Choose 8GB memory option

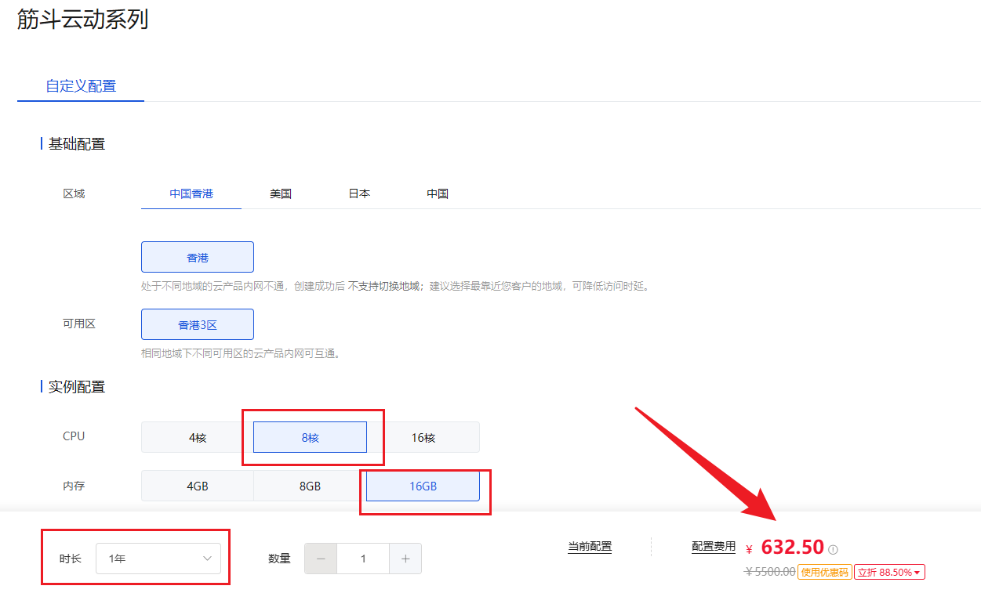click(x=310, y=486)
